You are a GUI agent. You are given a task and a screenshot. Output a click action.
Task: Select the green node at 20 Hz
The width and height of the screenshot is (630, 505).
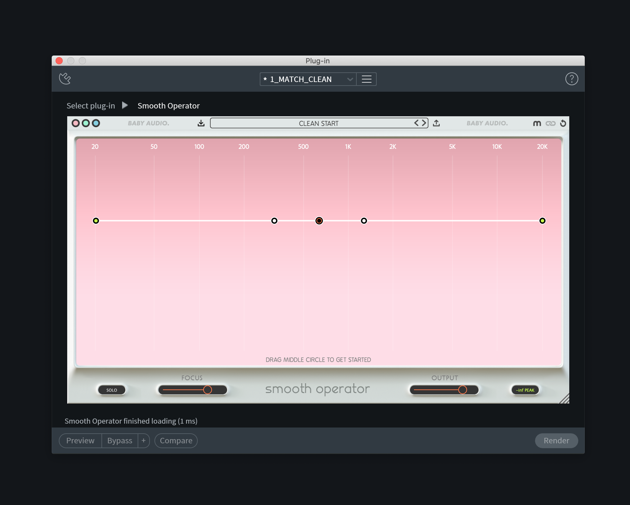tap(96, 221)
